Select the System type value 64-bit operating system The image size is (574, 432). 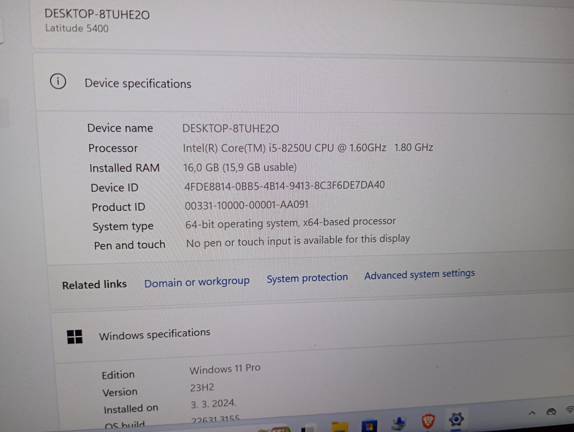(x=291, y=223)
